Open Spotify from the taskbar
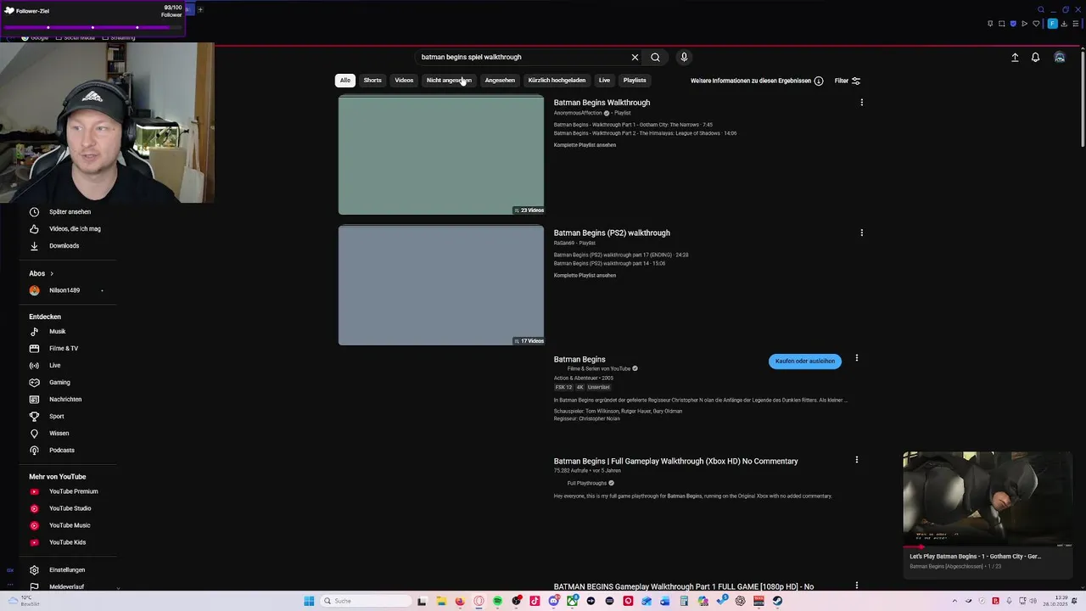 tap(497, 601)
